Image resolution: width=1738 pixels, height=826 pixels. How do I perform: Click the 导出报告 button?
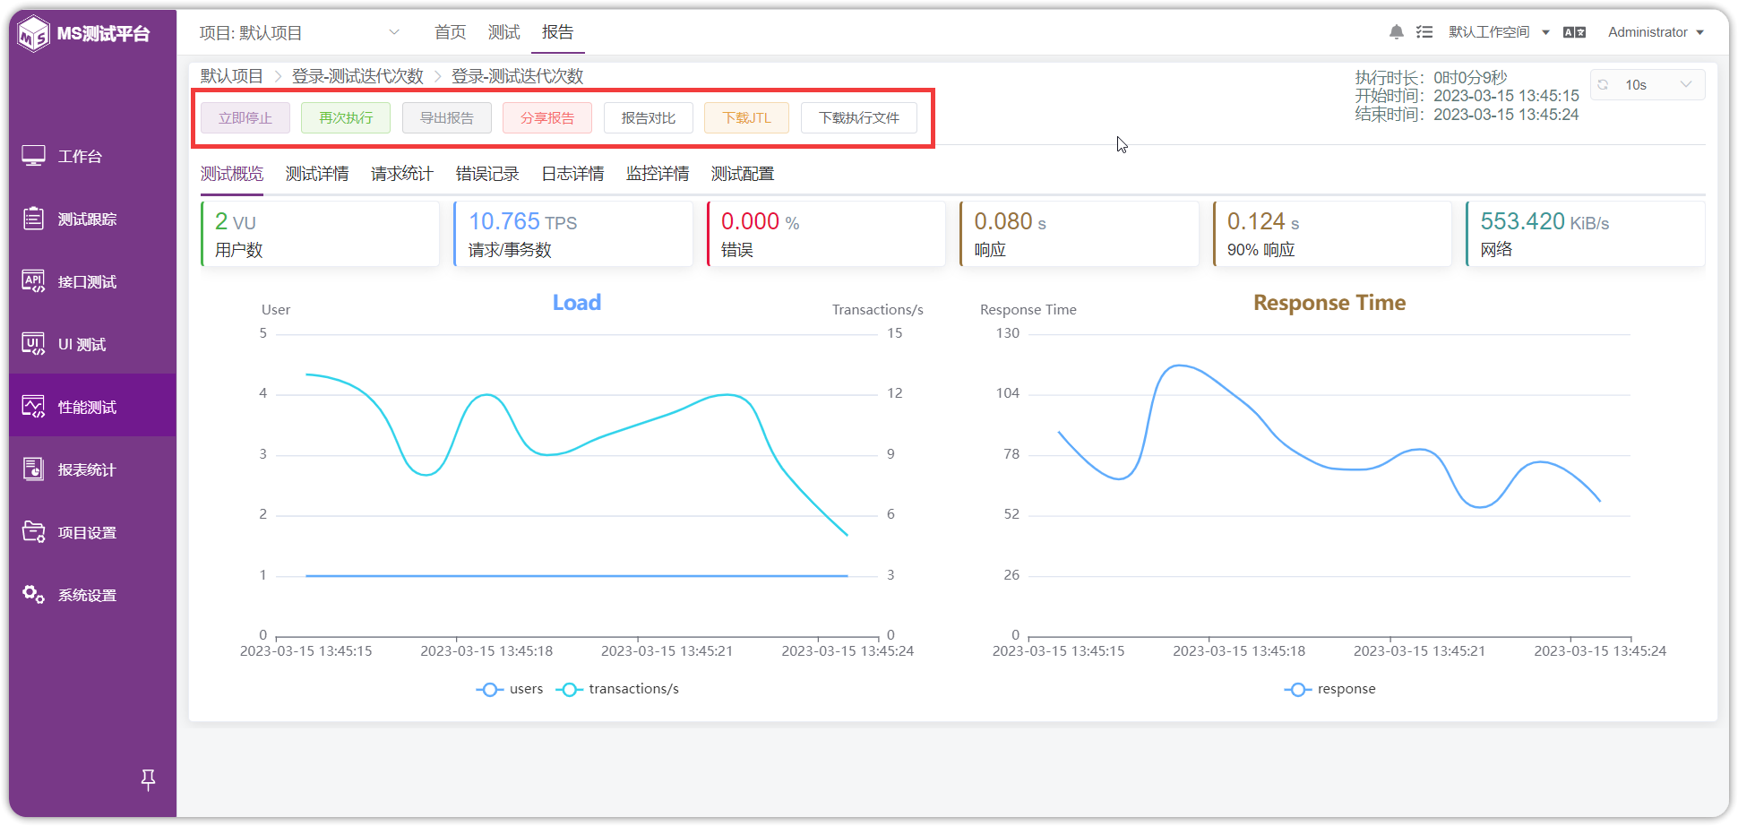point(447,118)
